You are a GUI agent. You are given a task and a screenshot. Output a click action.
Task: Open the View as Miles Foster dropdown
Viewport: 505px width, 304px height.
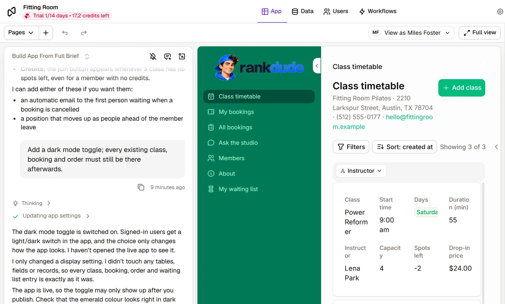click(412, 33)
